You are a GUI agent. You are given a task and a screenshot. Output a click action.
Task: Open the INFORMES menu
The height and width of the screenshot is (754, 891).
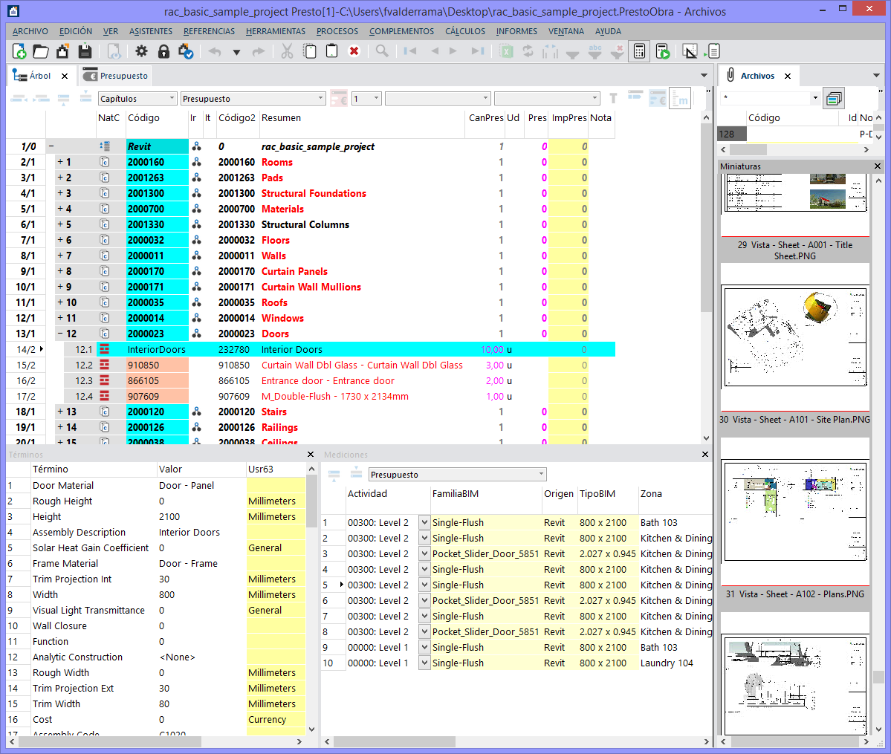click(x=516, y=31)
